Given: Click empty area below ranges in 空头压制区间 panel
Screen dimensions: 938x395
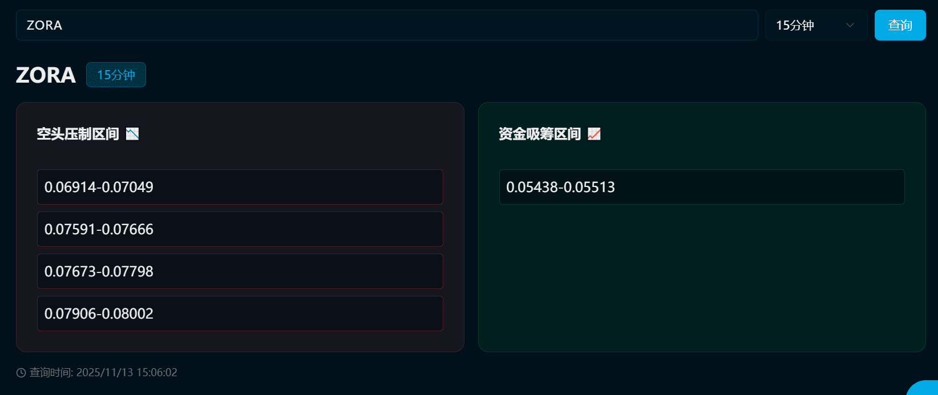Looking at the screenshot, I should point(240,341).
